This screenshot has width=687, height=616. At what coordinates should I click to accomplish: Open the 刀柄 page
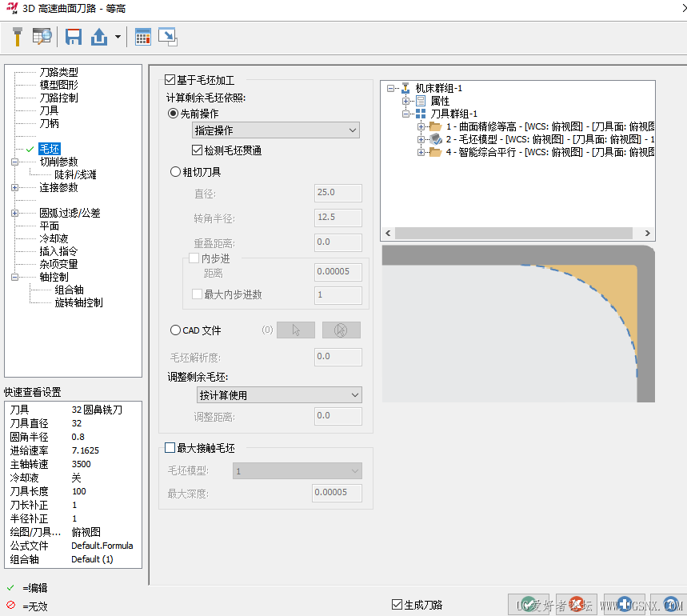point(49,123)
